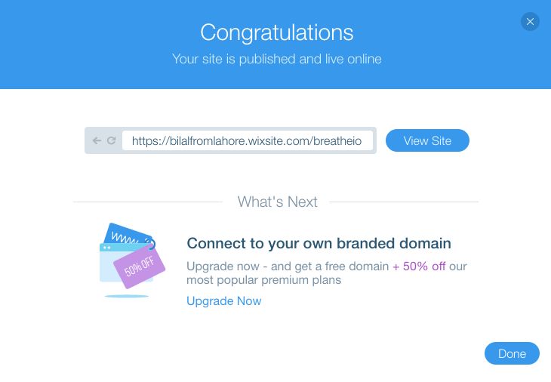The height and width of the screenshot is (382, 551).
Task: Click "Your site is published and live online" subtitle
Action: 276,59
